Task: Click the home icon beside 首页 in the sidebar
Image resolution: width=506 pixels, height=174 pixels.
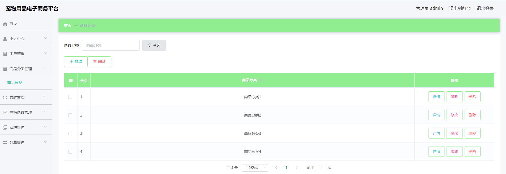Action: tap(5, 24)
